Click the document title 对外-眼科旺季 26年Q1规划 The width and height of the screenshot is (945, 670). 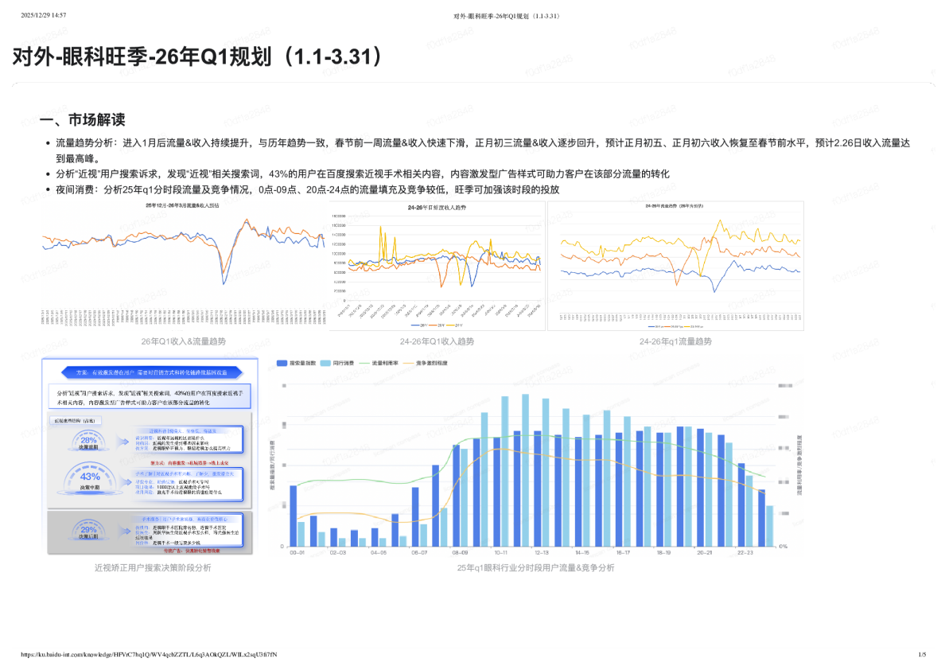[x=199, y=56]
